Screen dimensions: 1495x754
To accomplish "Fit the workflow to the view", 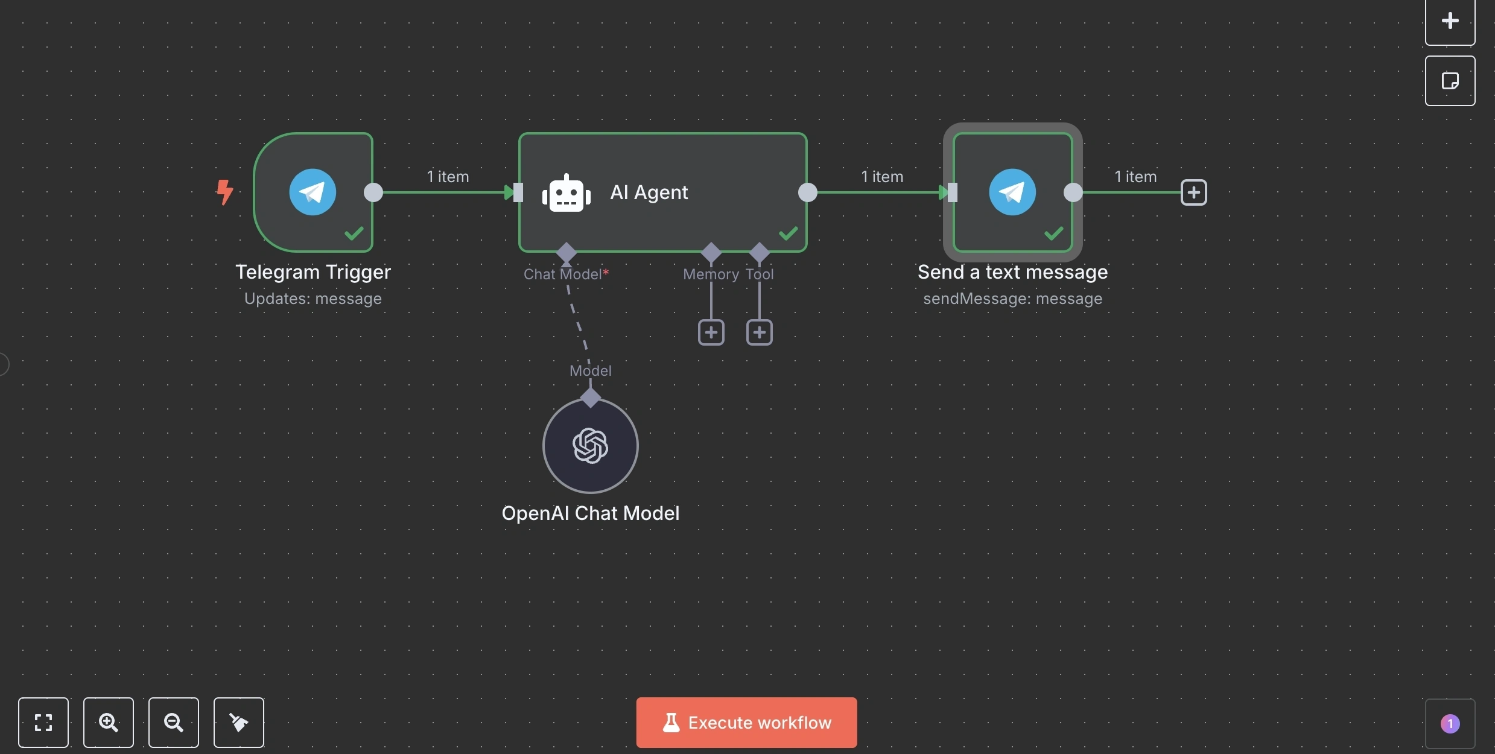I will pyautogui.click(x=43, y=722).
